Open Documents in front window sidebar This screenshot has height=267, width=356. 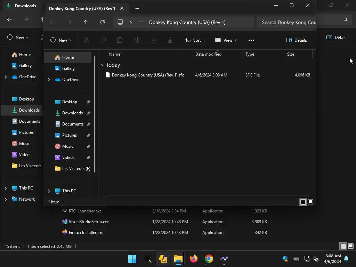(x=67, y=124)
